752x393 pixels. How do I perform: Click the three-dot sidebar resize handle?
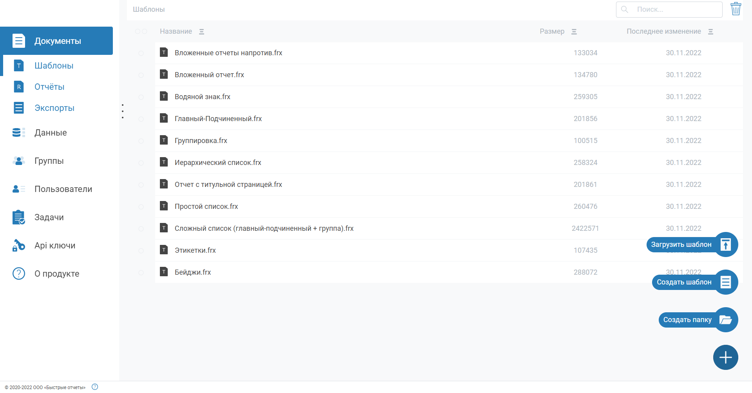(123, 111)
